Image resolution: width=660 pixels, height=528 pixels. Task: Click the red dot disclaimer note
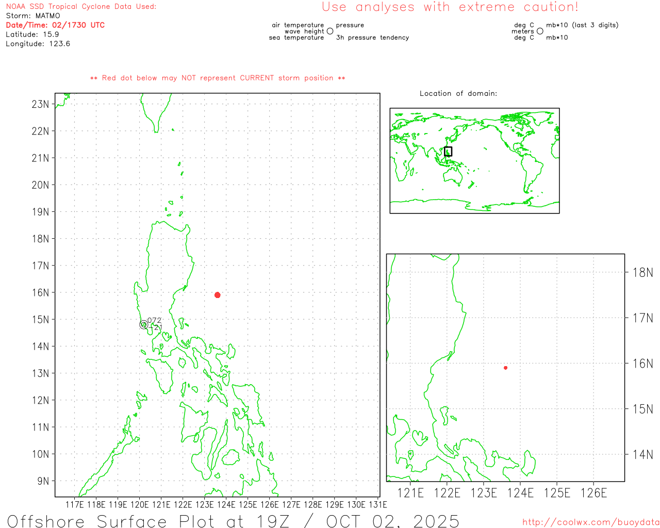[x=218, y=78]
